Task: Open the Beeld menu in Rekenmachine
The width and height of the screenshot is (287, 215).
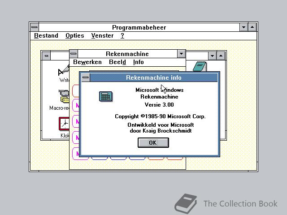Action: pos(117,62)
